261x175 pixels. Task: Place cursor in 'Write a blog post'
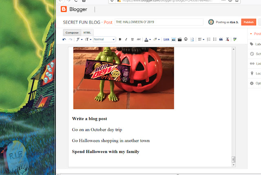coord(89,119)
